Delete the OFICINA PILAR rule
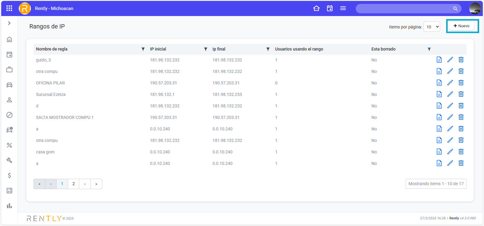 coord(461,83)
